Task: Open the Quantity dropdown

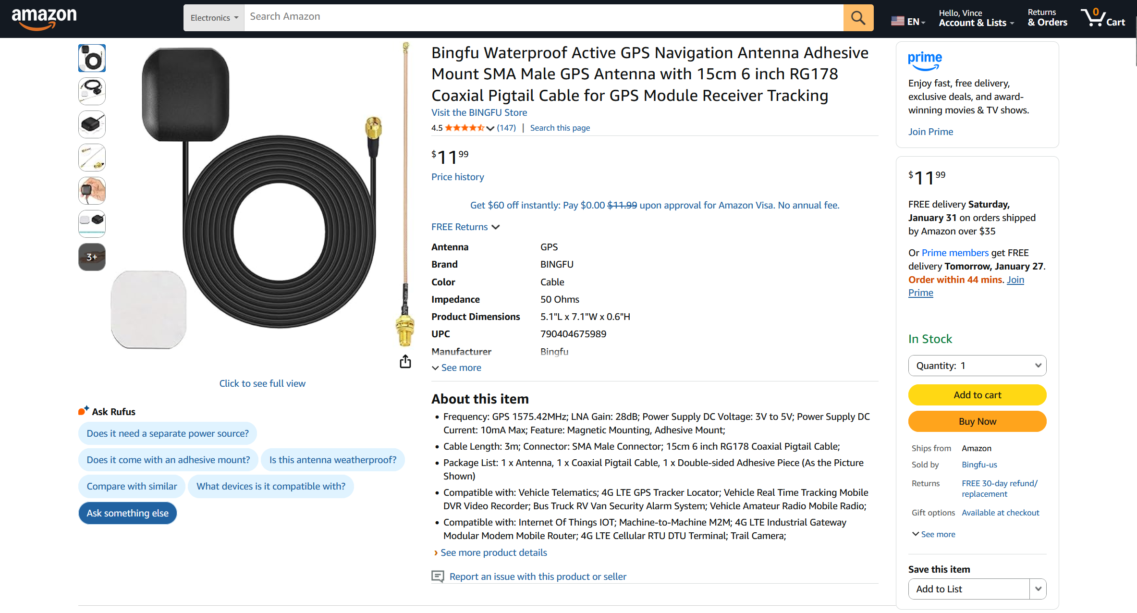Action: 977,366
